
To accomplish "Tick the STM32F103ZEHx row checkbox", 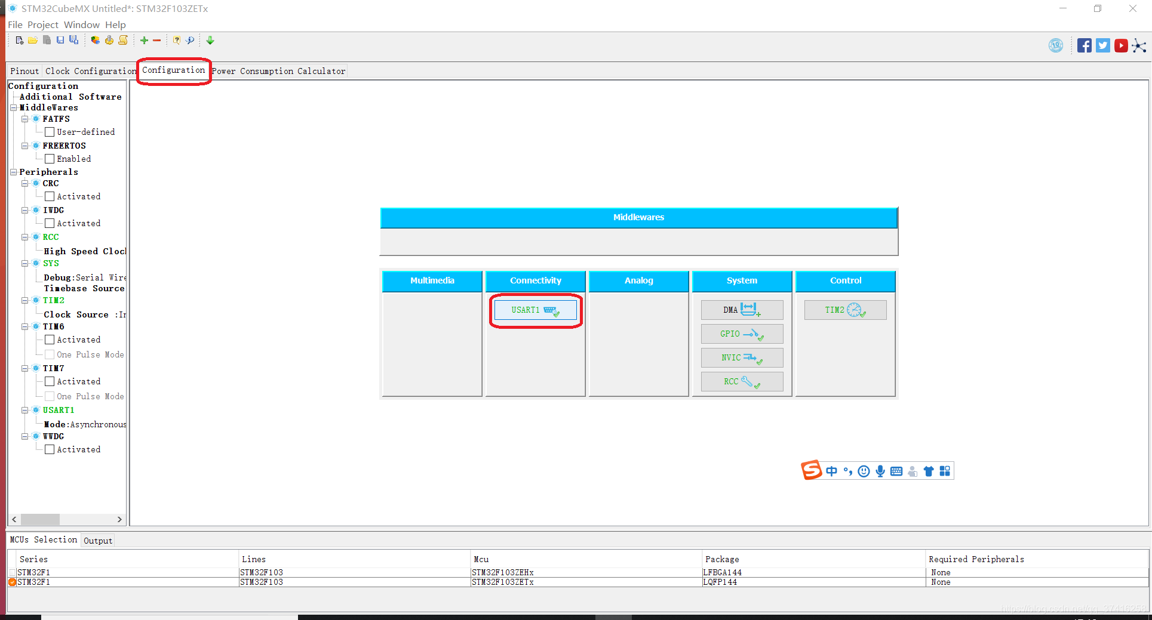I will click(x=12, y=572).
